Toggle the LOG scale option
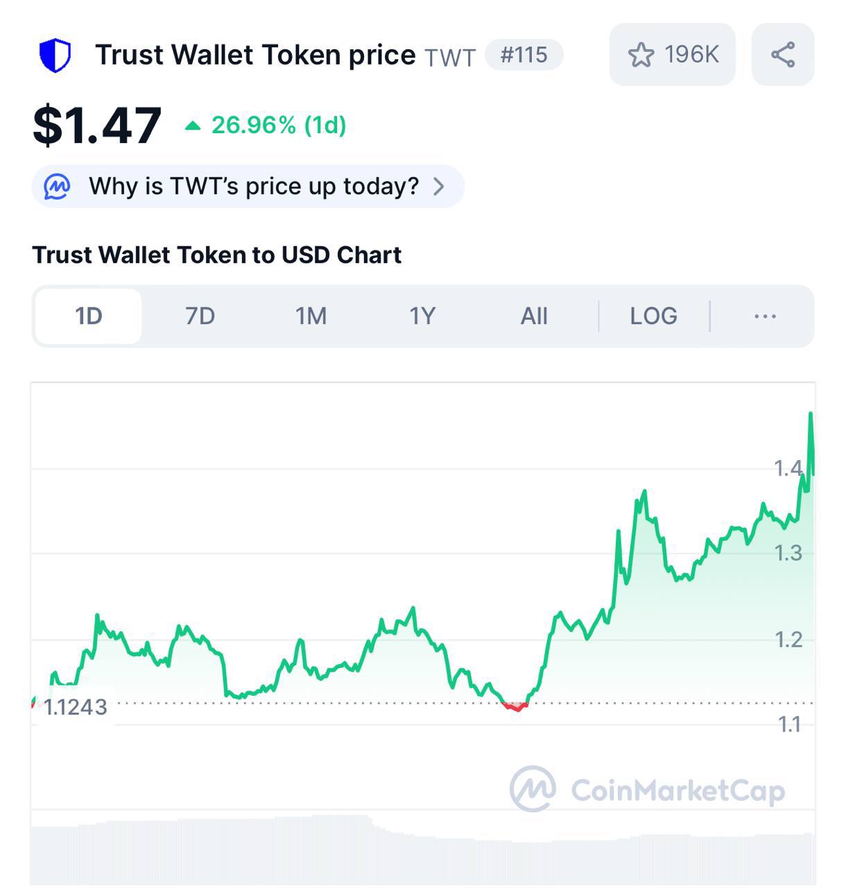The image size is (846, 888). [653, 316]
